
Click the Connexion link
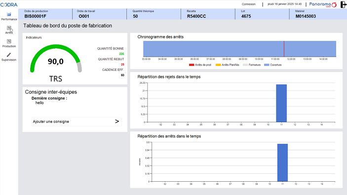pos(248,4)
